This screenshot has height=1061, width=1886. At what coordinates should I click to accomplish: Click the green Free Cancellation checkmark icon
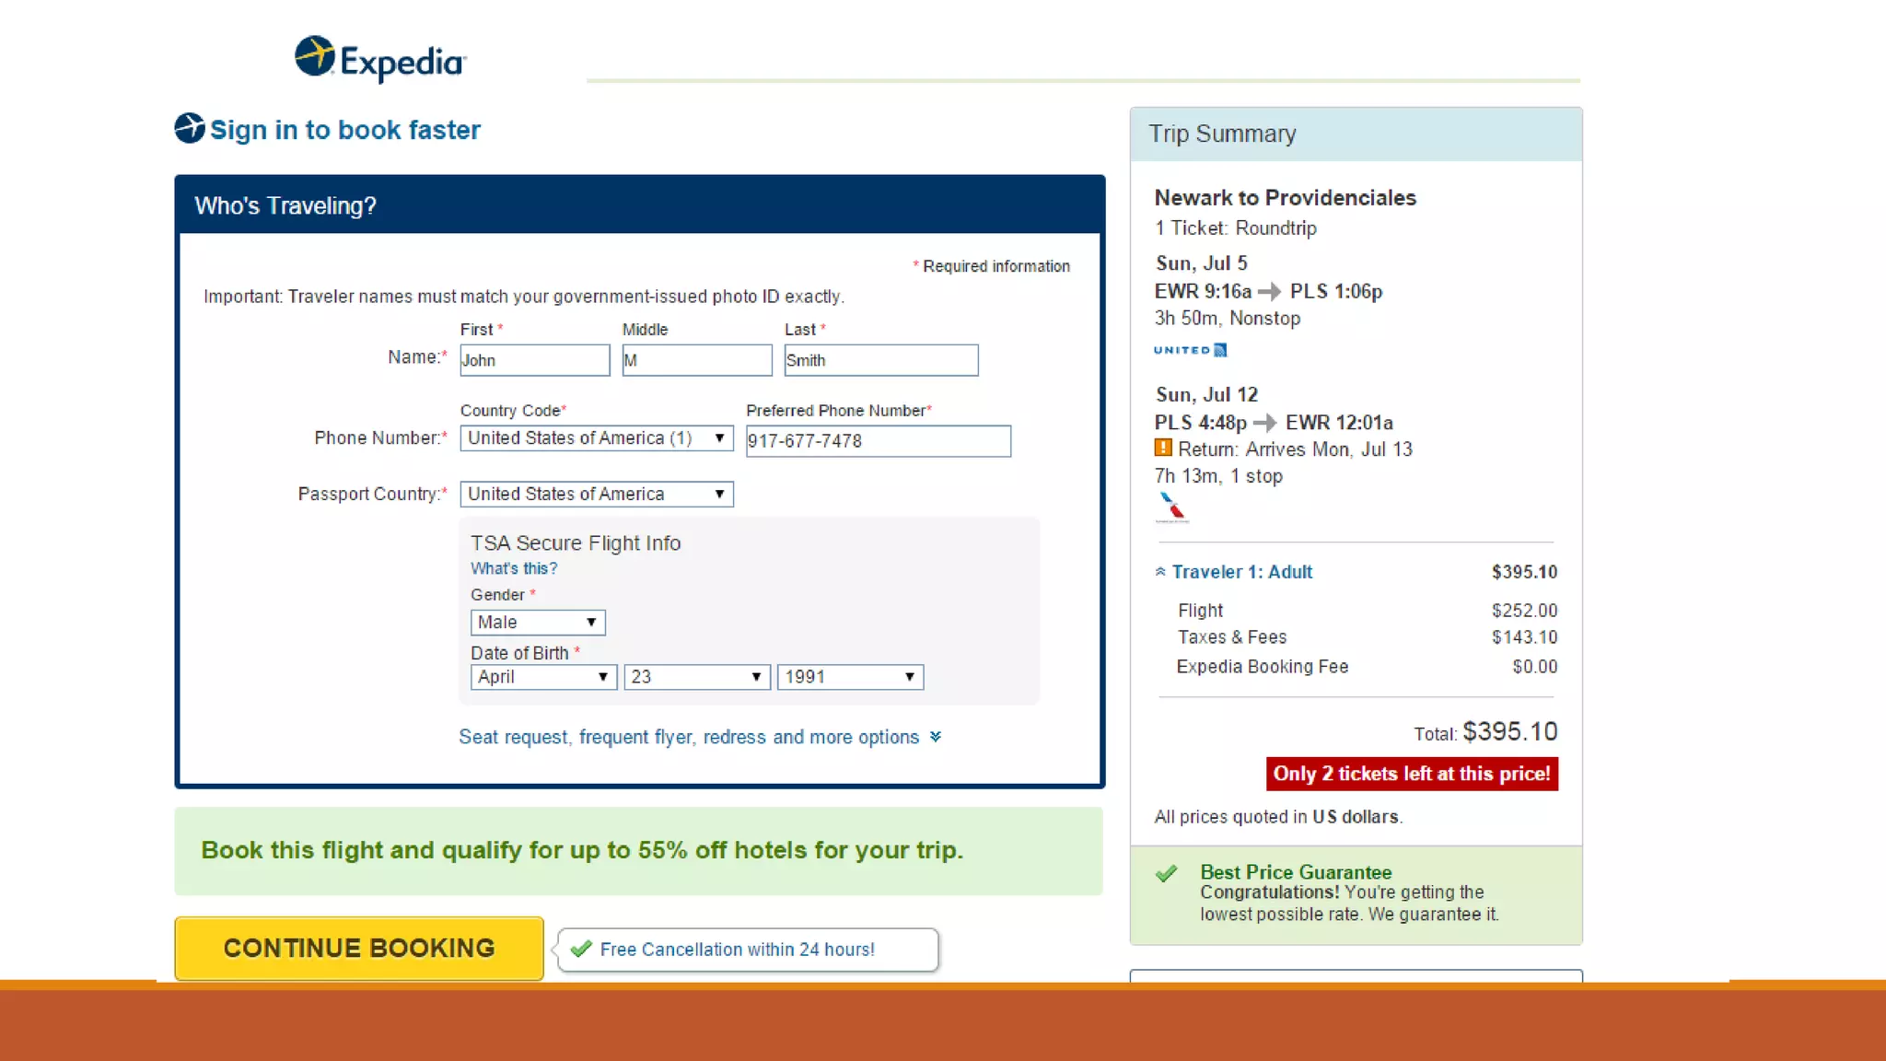(x=581, y=949)
